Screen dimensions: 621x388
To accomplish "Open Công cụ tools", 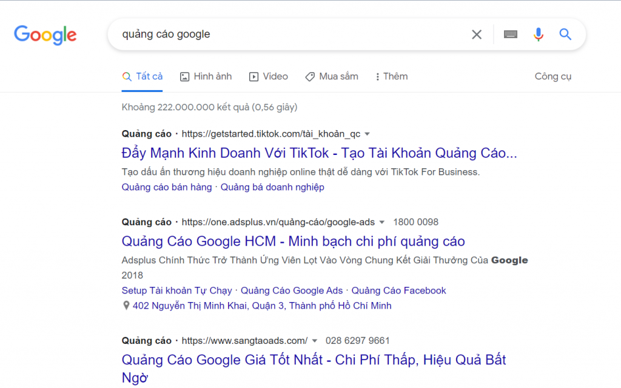I will tap(553, 77).
